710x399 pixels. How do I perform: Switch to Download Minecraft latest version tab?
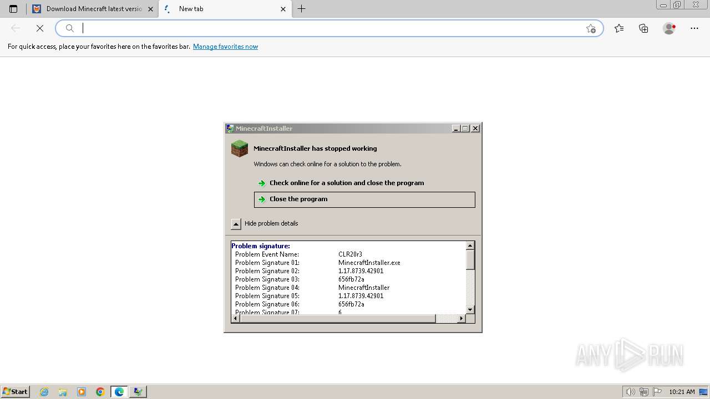click(x=92, y=9)
